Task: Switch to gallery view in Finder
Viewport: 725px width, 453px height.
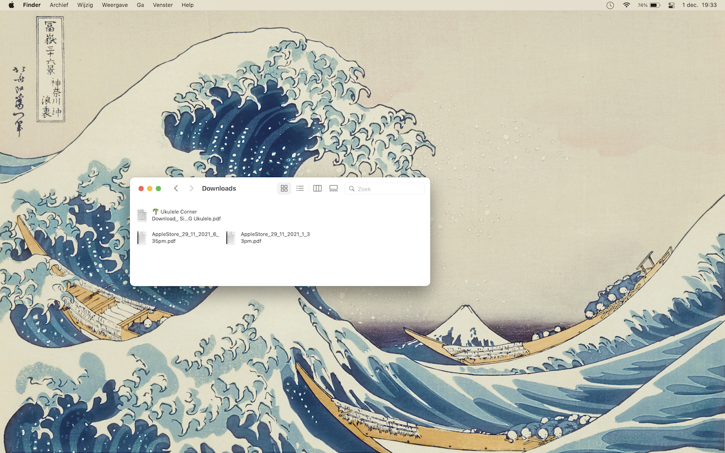Action: [x=334, y=189]
